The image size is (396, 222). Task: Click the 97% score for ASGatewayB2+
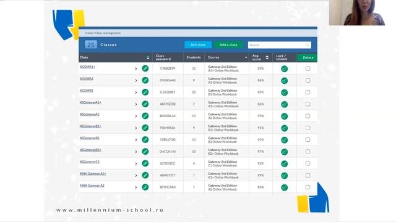coord(260,152)
